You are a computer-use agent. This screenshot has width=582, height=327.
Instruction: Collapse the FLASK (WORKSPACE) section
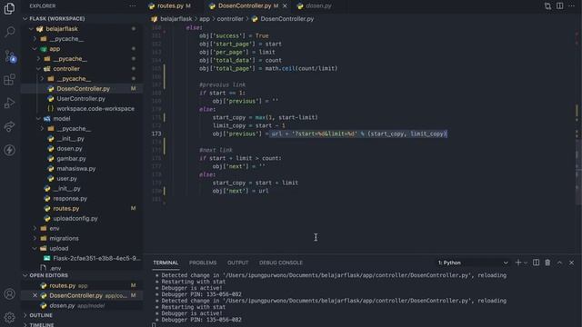click(54, 18)
